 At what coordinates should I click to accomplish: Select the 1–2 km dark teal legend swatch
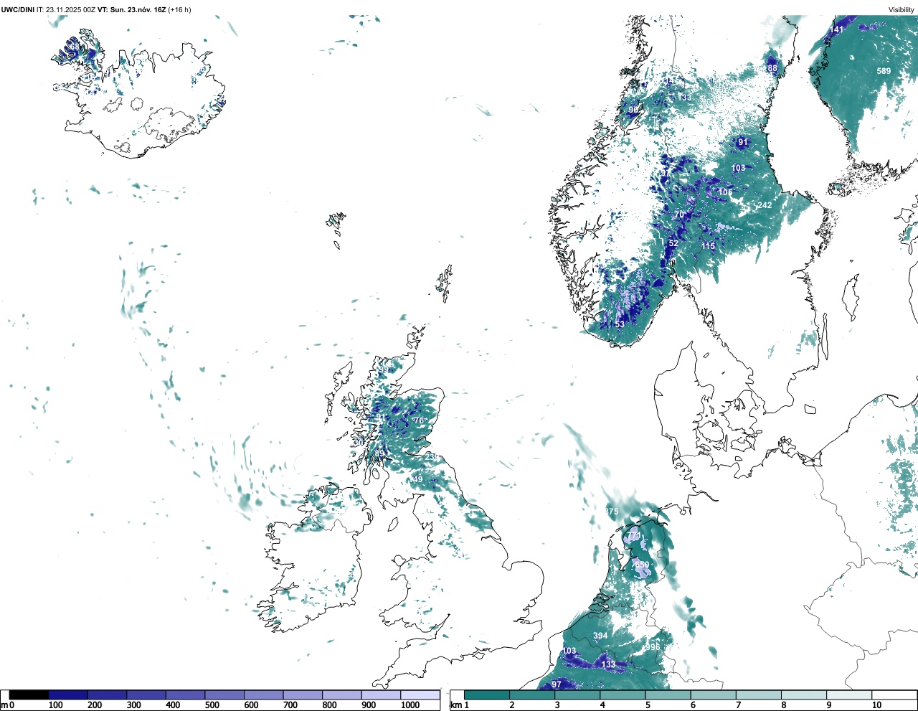(487, 695)
